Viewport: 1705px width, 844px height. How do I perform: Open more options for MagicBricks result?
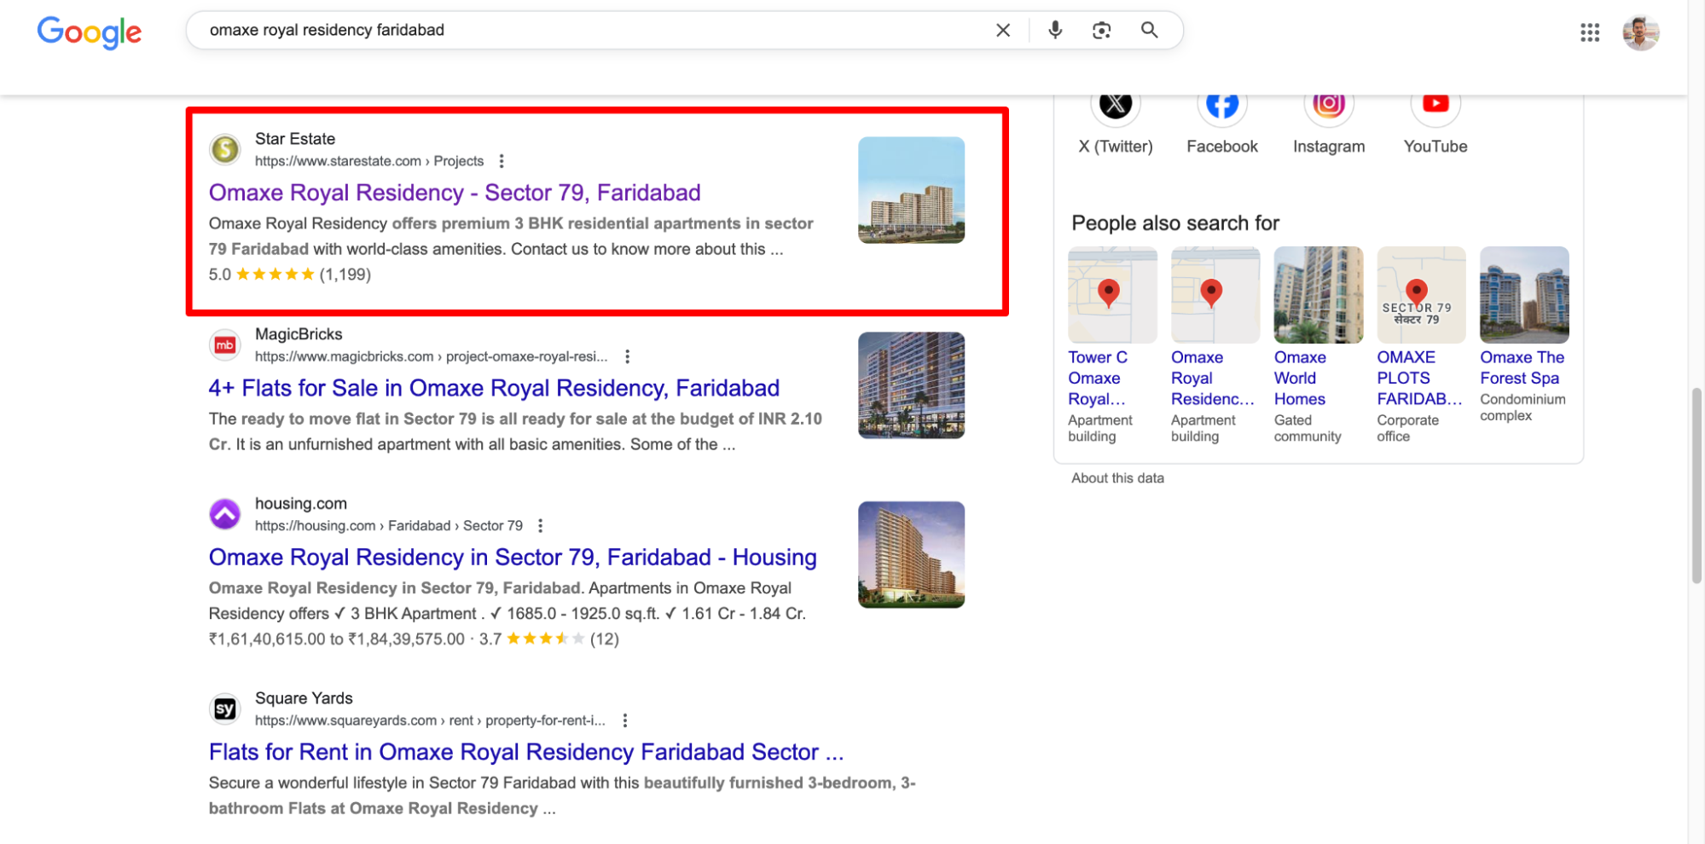(x=627, y=356)
